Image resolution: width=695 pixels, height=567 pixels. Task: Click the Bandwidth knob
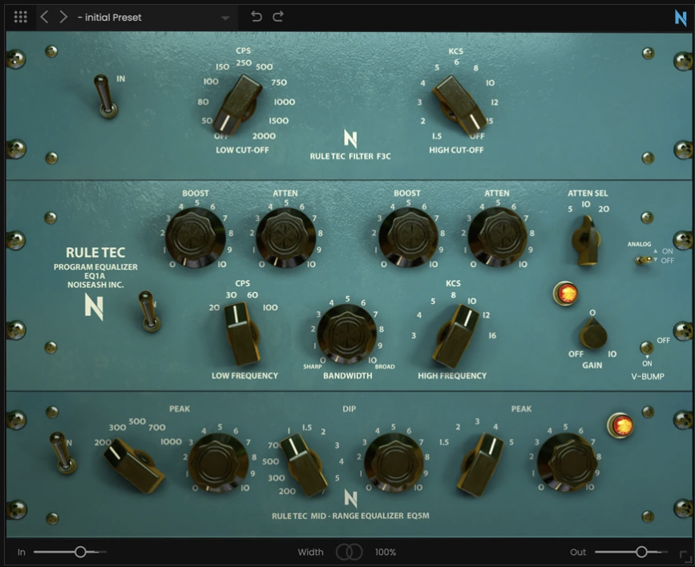(x=347, y=334)
